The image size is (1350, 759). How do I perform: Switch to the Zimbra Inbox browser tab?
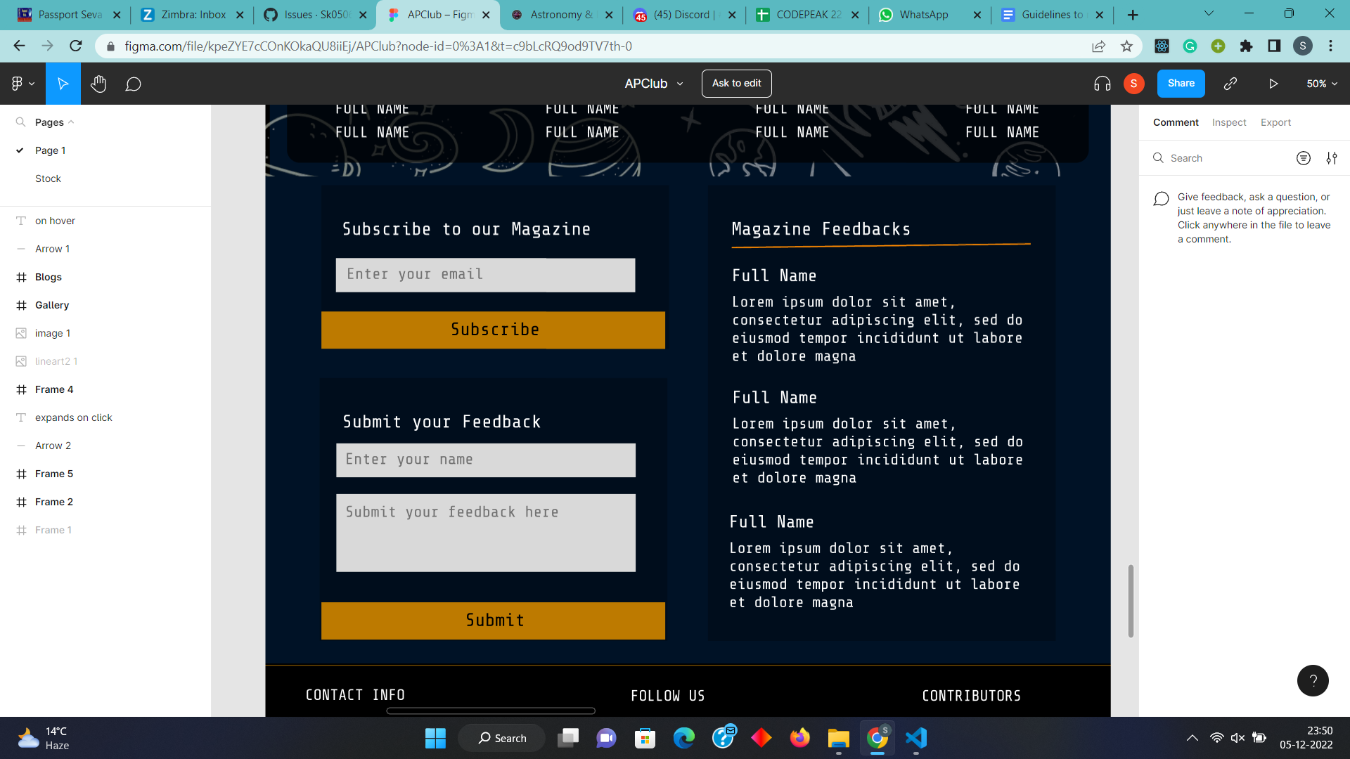coord(191,15)
